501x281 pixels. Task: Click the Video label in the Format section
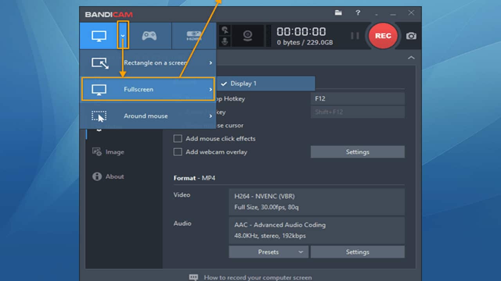[182, 195]
